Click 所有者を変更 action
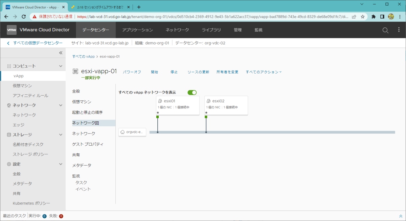 point(227,72)
